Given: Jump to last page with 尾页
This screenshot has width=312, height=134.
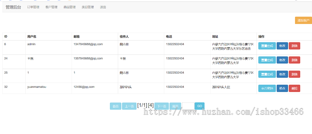Looking at the screenshot, I should pyautogui.click(x=175, y=106).
